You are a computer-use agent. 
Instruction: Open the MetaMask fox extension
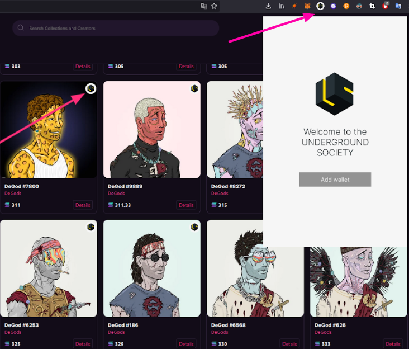(x=307, y=6)
